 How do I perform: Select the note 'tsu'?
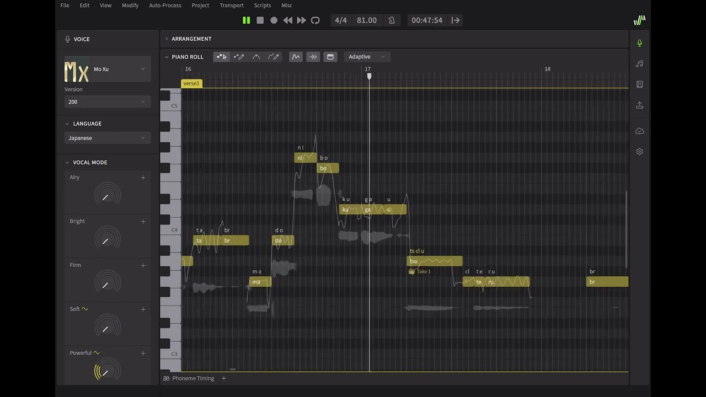(435, 261)
